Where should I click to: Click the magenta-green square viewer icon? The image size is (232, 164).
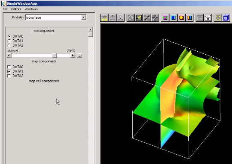[165, 18]
